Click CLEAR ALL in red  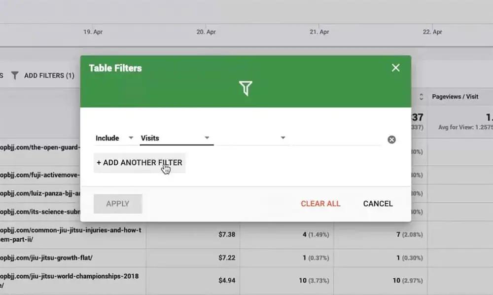[x=320, y=204]
